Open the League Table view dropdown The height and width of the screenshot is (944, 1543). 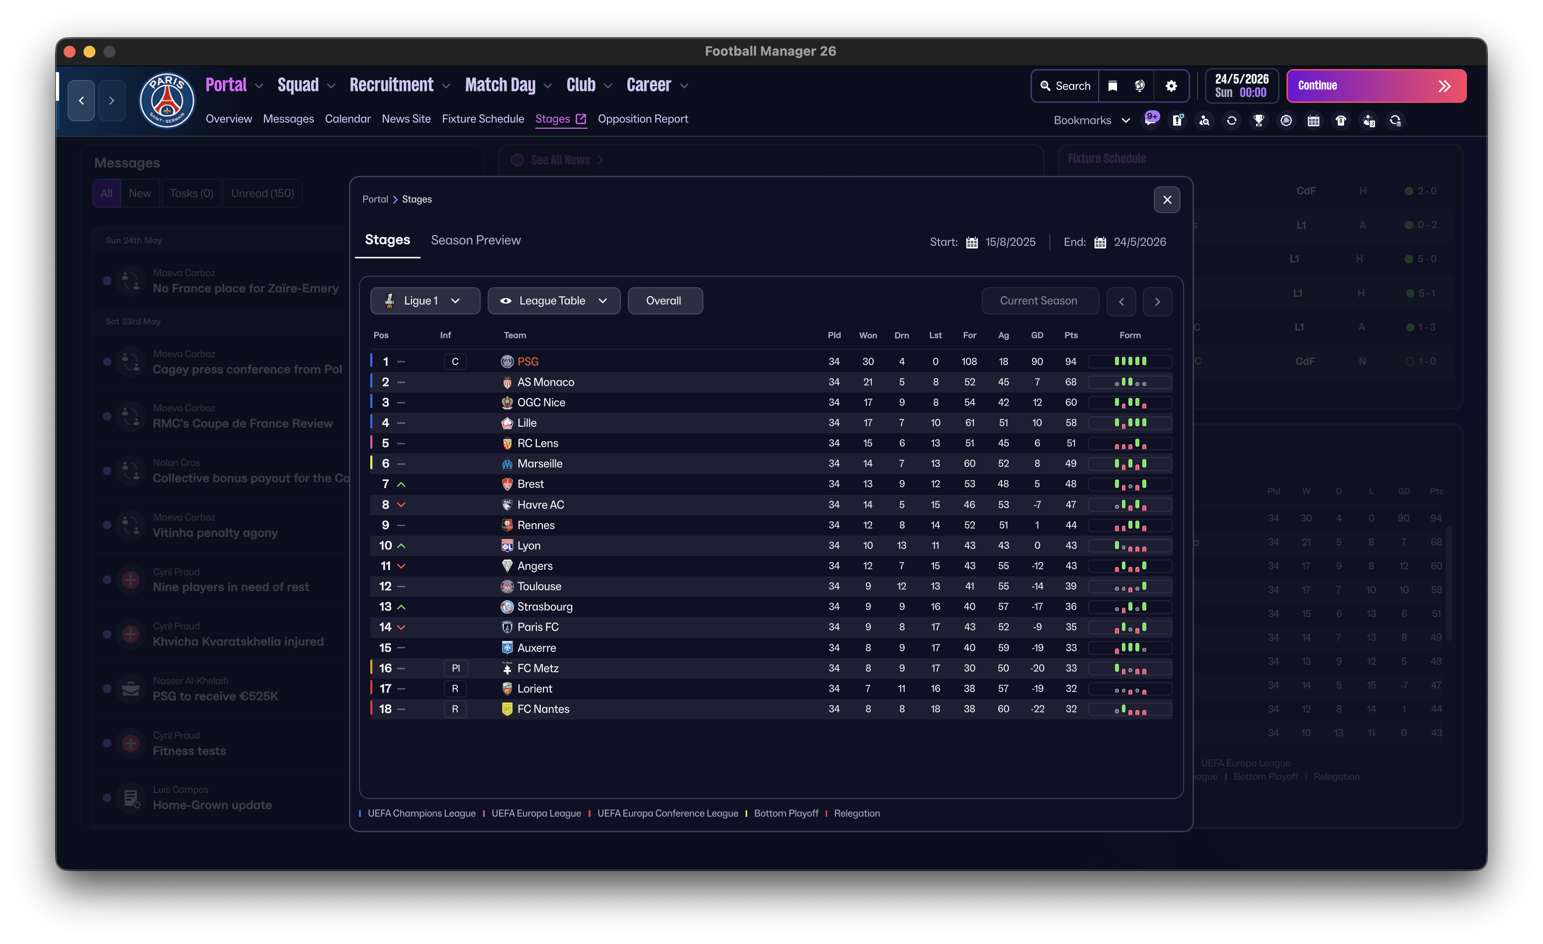pyautogui.click(x=554, y=301)
